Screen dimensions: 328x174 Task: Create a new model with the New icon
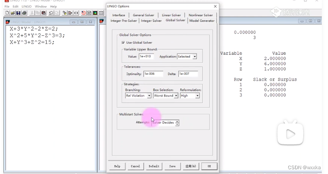click(7, 13)
